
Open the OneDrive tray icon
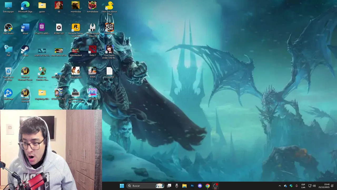[x=285, y=186]
